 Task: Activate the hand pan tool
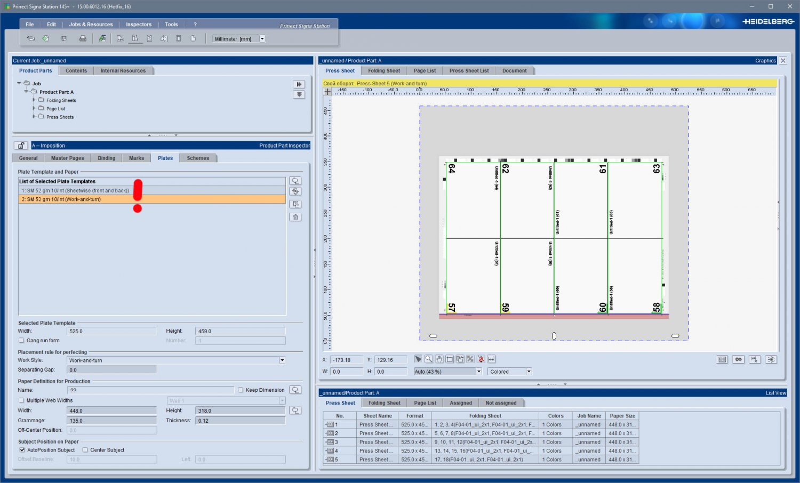[439, 359]
